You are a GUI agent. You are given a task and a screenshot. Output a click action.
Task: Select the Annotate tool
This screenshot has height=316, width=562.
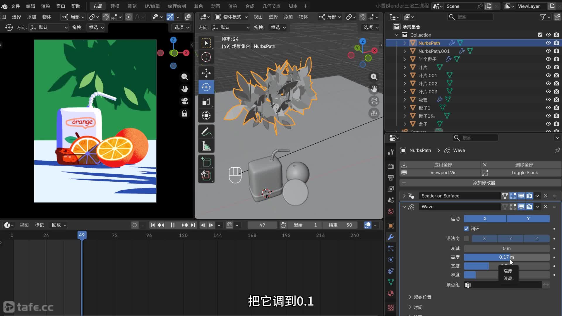(x=206, y=132)
